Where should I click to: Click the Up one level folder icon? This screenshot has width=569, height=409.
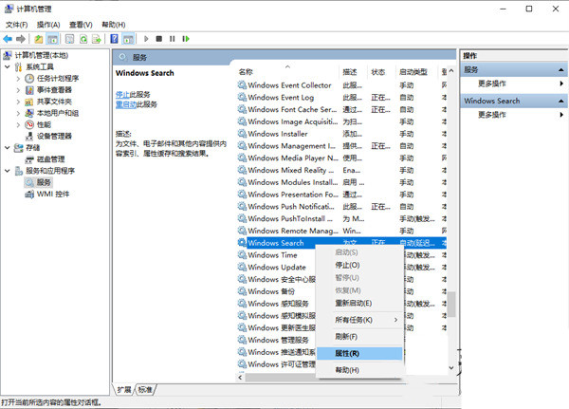39,39
